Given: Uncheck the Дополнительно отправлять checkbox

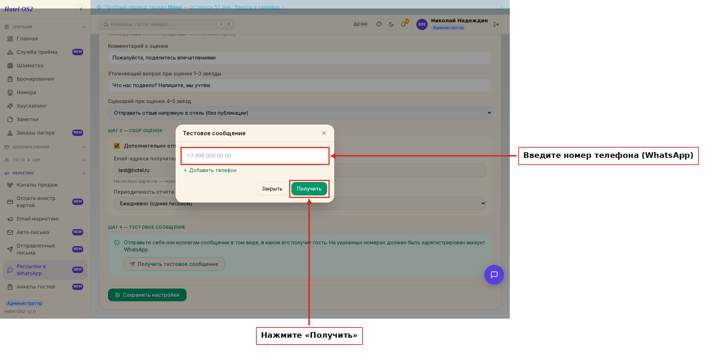Looking at the screenshot, I should coord(117,146).
